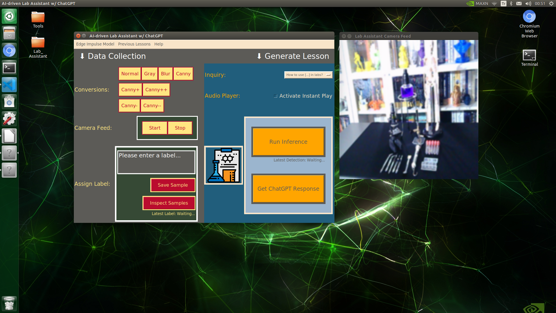Click the second unknown question-mark dock icon
This screenshot has height=313, width=556.
[x=9, y=170]
